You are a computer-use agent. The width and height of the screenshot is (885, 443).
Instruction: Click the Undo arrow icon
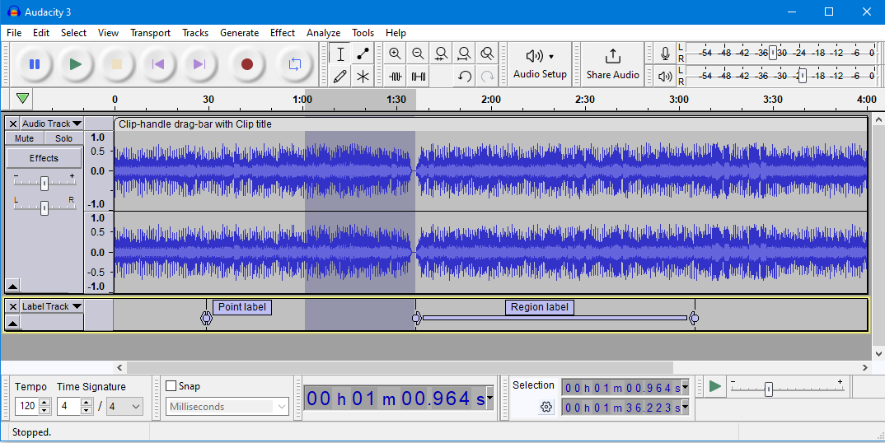(x=465, y=77)
